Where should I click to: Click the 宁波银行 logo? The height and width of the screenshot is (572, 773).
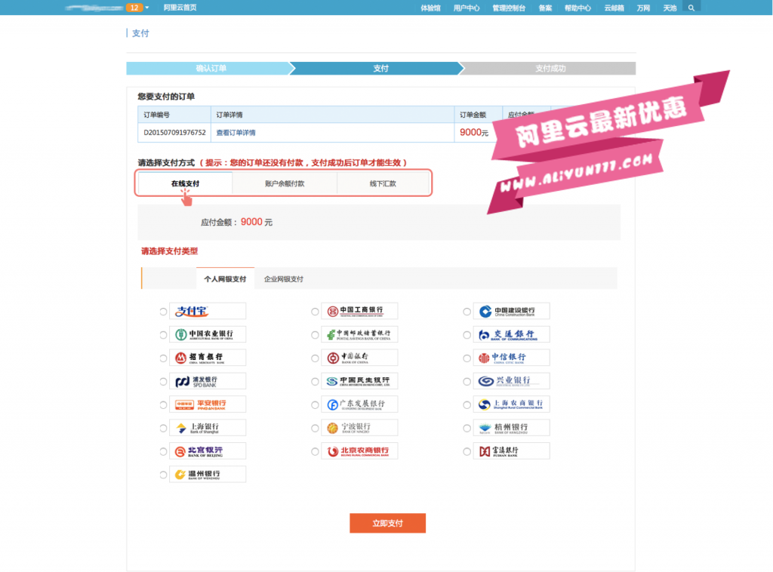click(359, 428)
